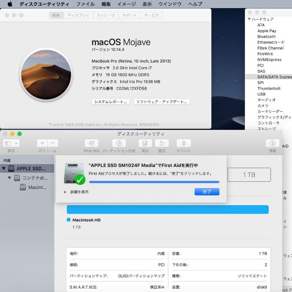Switch to the サポート tab
Viewport: 292px width, 292px height.
[129, 15]
